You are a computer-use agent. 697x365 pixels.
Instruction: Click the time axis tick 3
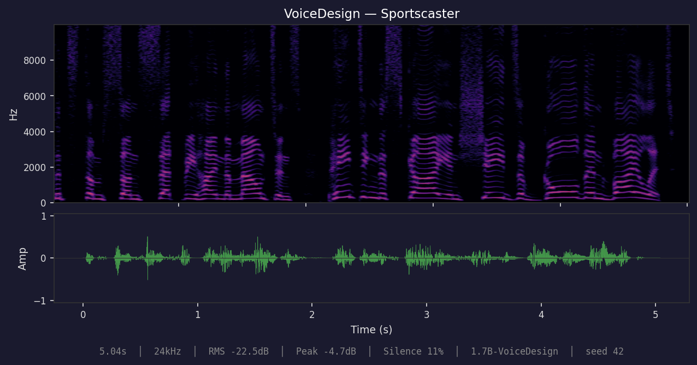tap(427, 314)
